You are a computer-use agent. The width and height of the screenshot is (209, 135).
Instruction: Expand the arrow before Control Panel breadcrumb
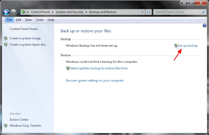[x=28, y=12]
